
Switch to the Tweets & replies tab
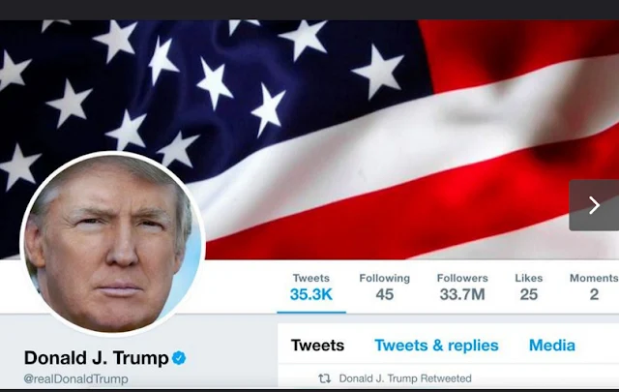tap(436, 346)
